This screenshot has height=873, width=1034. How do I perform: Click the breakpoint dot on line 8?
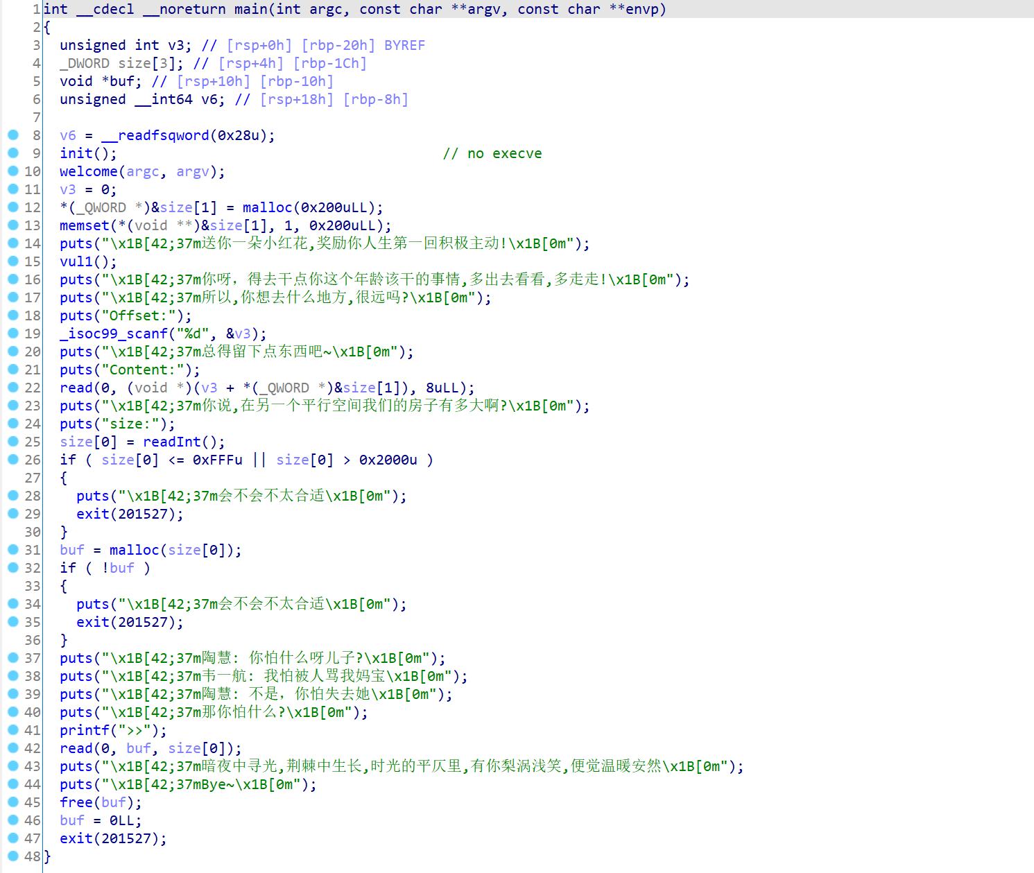(x=13, y=135)
